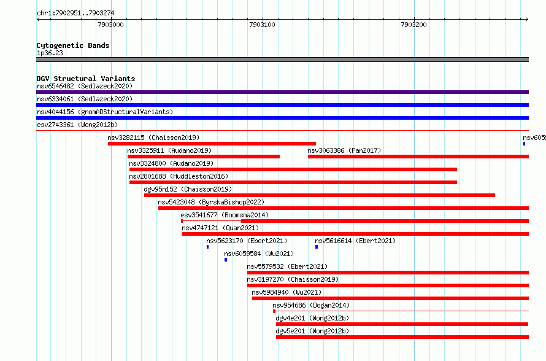
Task: Select the dark purple nsv6546482 variant bar
Action: tap(282, 92)
